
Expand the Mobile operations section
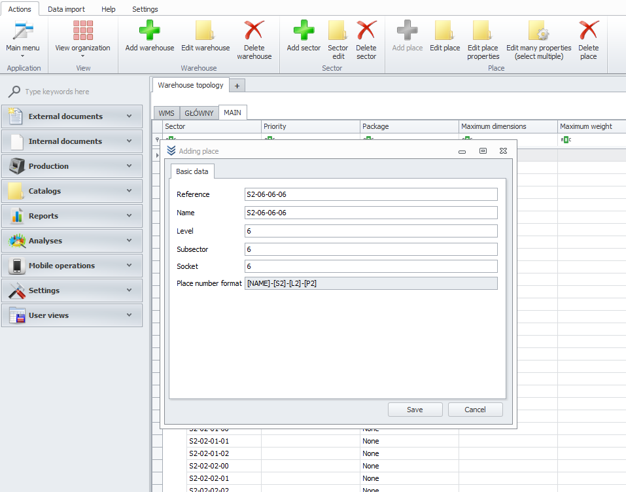tap(72, 266)
